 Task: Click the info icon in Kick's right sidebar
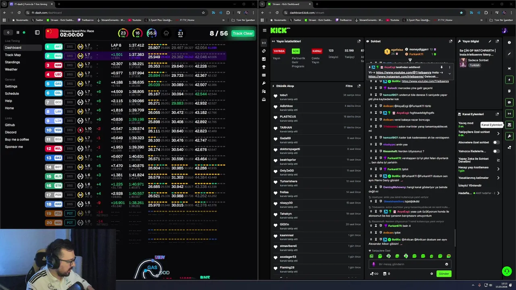coord(509,42)
